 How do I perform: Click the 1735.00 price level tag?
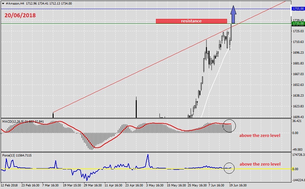298,23
